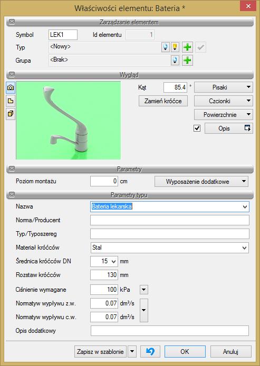
Task: Click Zapisz w szablonie button
Action: [100, 352]
